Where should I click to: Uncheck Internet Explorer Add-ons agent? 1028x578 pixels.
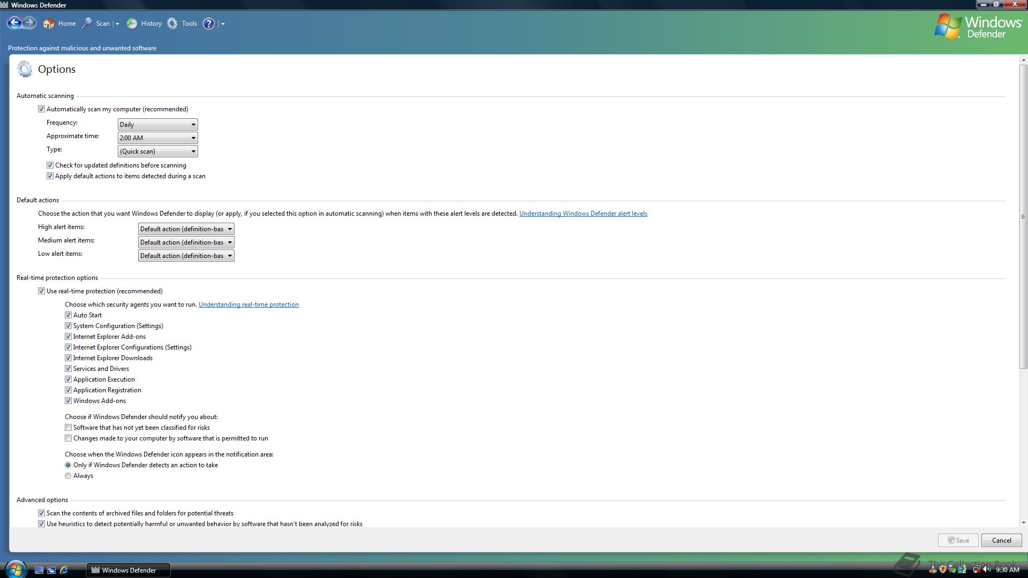[68, 337]
